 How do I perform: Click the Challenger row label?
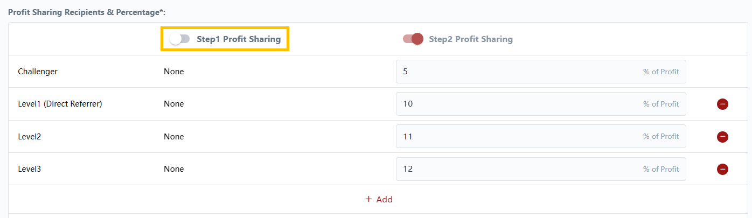coord(38,72)
